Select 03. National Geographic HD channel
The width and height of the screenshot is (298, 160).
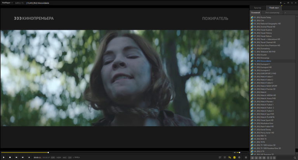click(x=273, y=24)
